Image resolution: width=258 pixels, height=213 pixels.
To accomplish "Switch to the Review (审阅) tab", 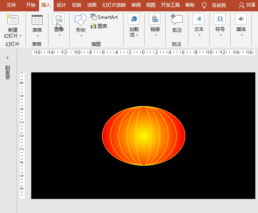I will tap(136, 5).
